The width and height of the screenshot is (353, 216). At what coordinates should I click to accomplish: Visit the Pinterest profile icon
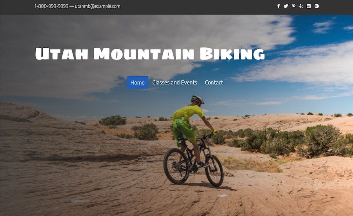click(293, 6)
